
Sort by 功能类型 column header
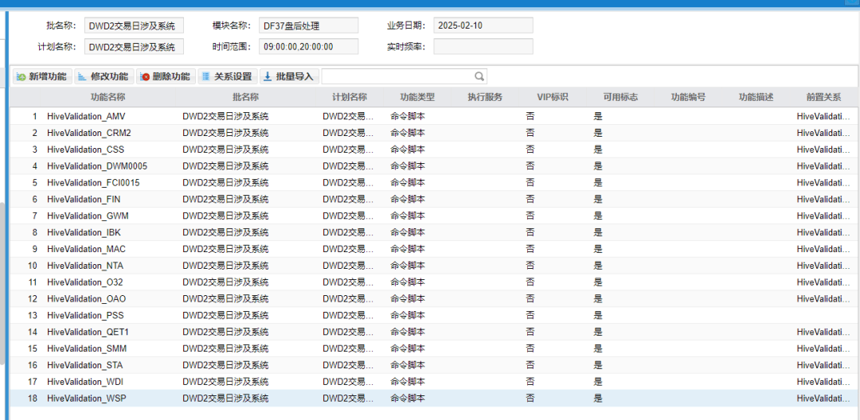417,98
